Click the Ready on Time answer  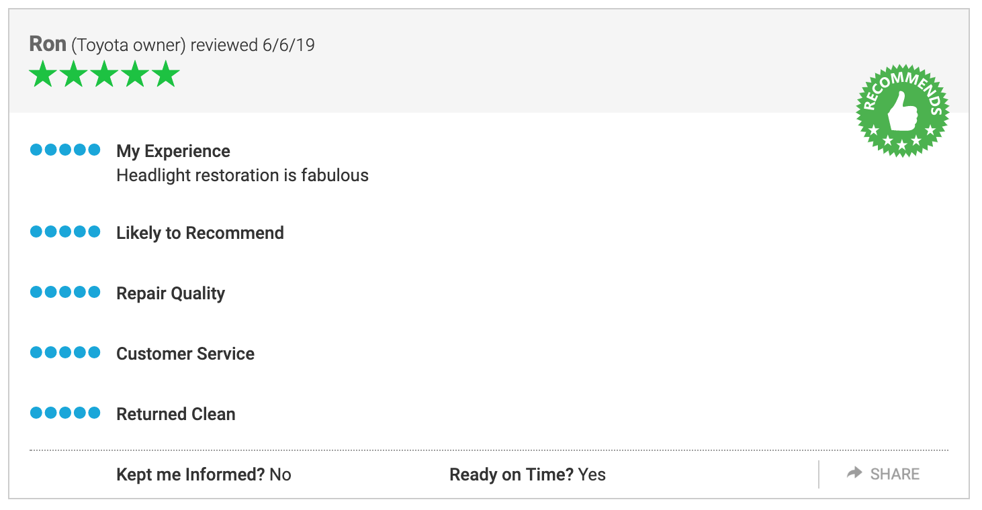coord(592,474)
